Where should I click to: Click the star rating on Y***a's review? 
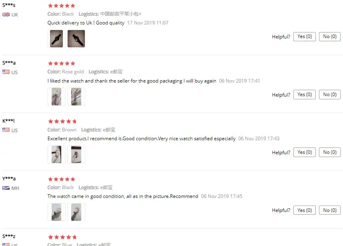(62, 179)
